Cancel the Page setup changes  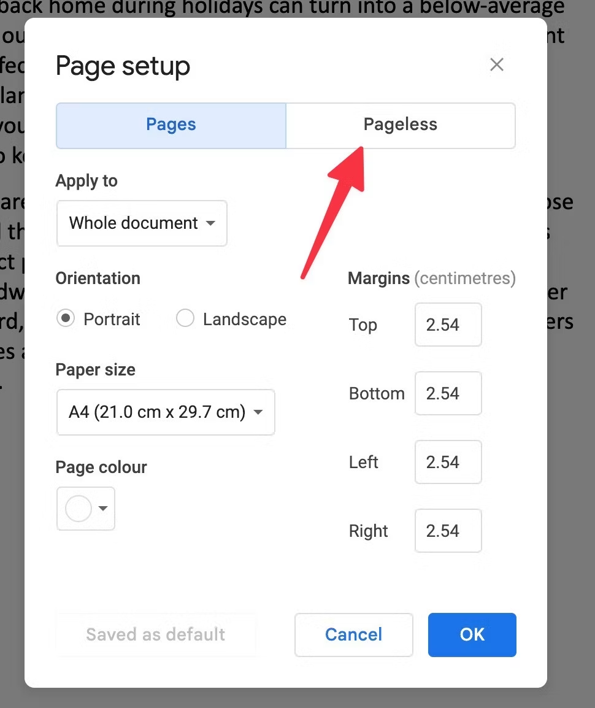[353, 634]
